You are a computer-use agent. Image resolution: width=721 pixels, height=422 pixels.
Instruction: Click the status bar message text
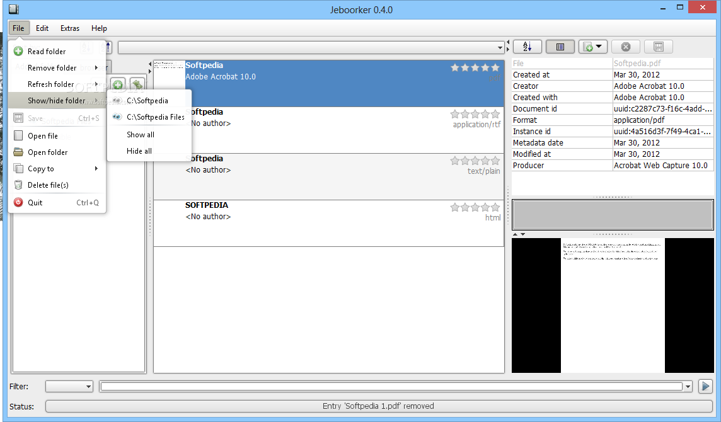point(378,406)
